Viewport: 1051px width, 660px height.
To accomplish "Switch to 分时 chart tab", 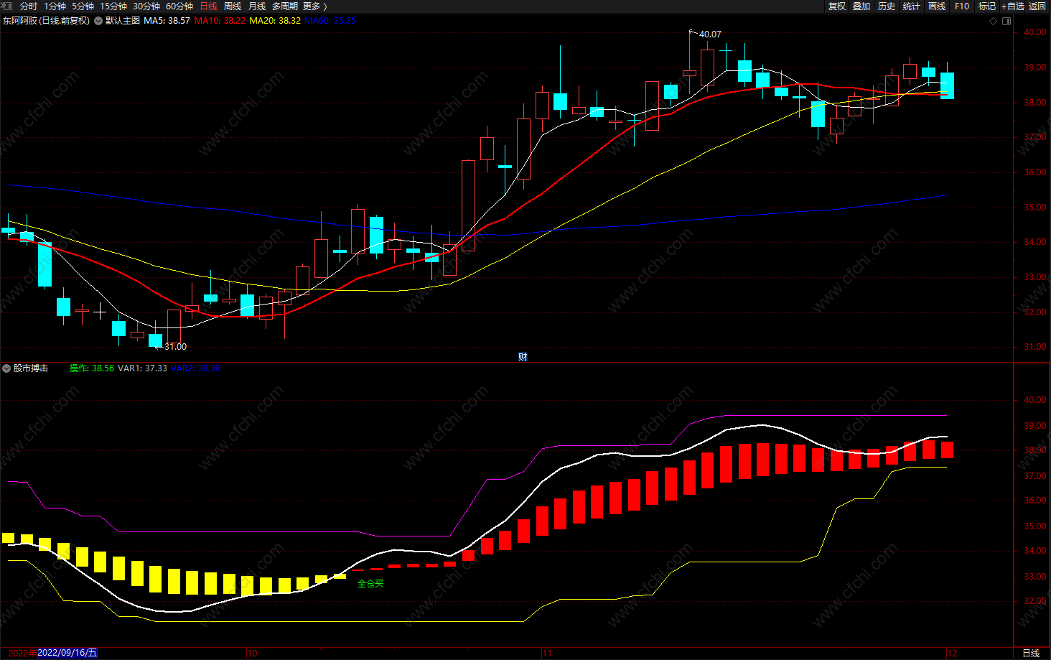I will point(29,6).
